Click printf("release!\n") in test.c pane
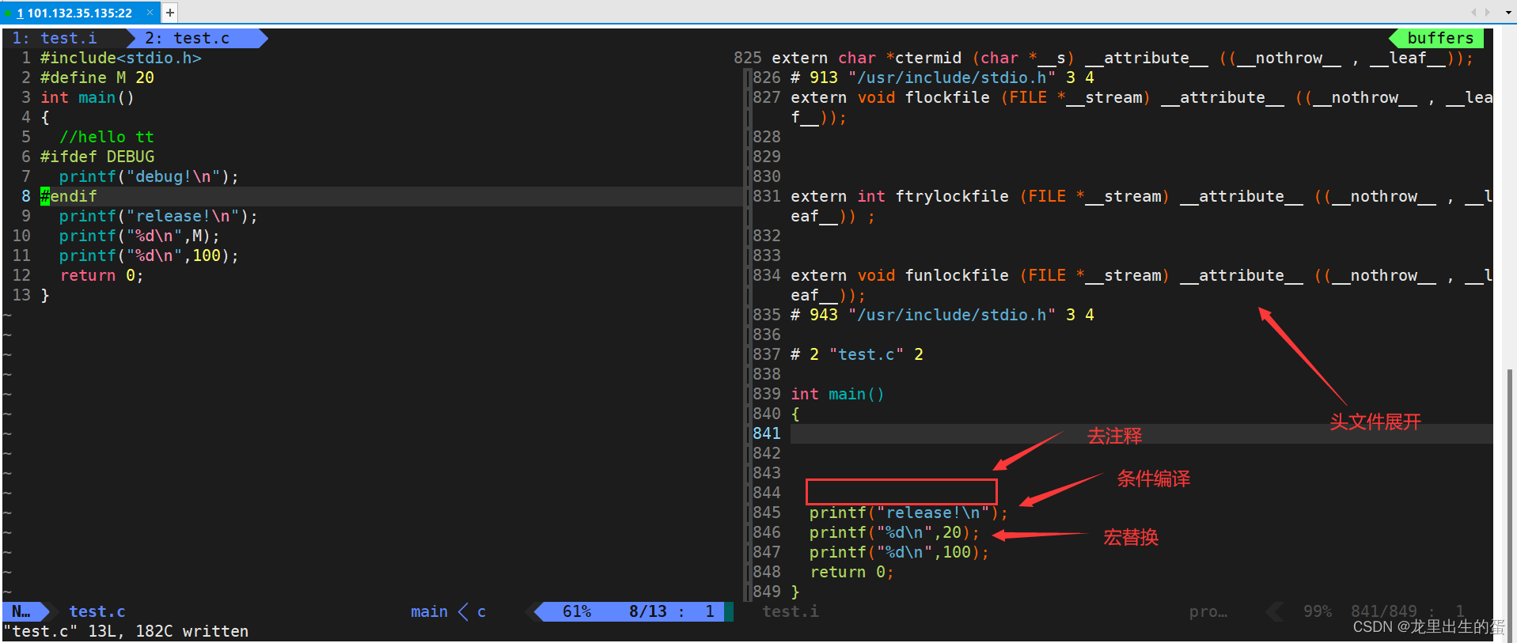Viewport: 1517px width, 643px height. pos(158,216)
